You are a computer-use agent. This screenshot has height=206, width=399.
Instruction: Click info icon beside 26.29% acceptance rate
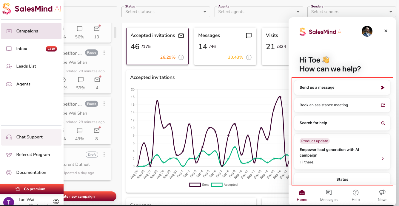tap(181, 57)
